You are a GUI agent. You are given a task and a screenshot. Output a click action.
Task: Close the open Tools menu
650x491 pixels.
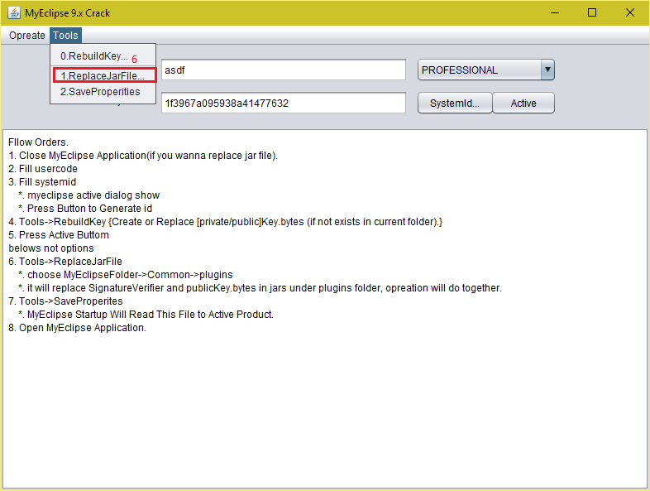point(65,36)
